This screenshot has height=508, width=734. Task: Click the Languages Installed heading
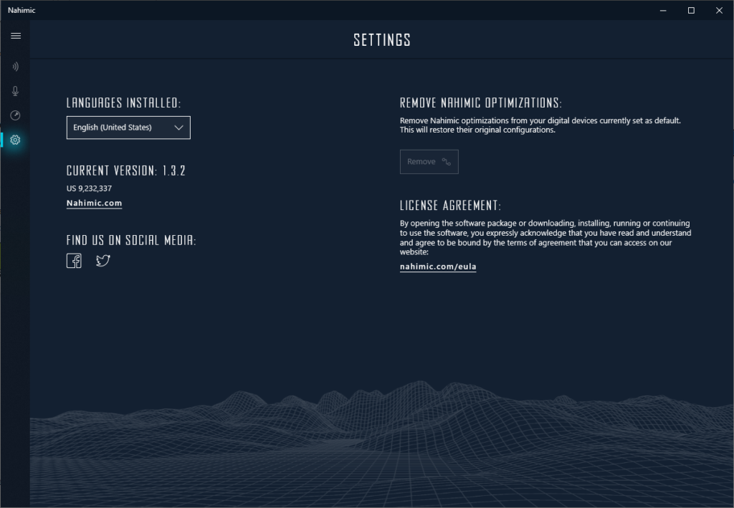point(123,102)
